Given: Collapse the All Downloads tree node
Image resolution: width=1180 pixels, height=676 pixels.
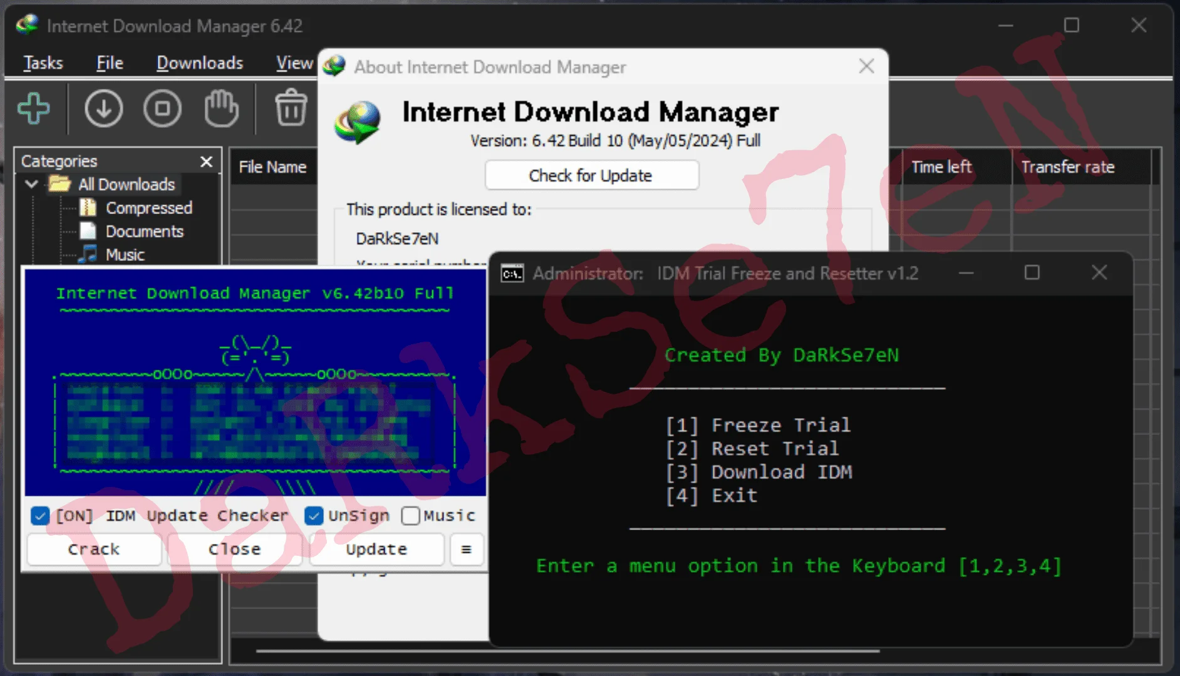Looking at the screenshot, I should pyautogui.click(x=31, y=184).
